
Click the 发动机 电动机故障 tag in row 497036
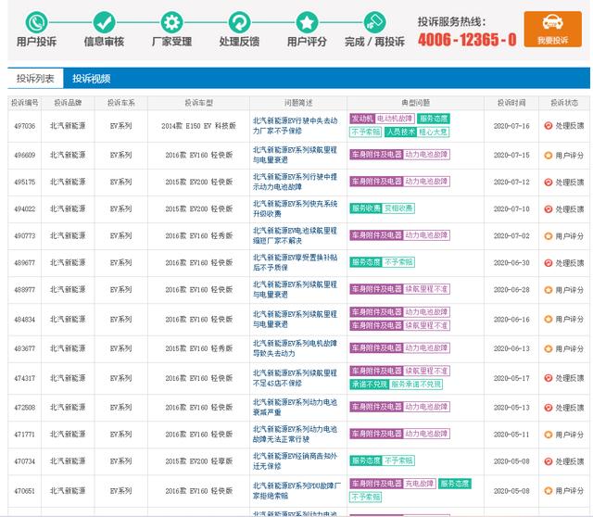point(382,119)
